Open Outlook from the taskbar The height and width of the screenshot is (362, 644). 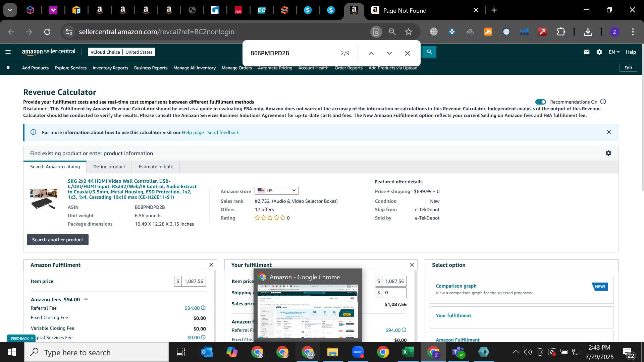207,352
